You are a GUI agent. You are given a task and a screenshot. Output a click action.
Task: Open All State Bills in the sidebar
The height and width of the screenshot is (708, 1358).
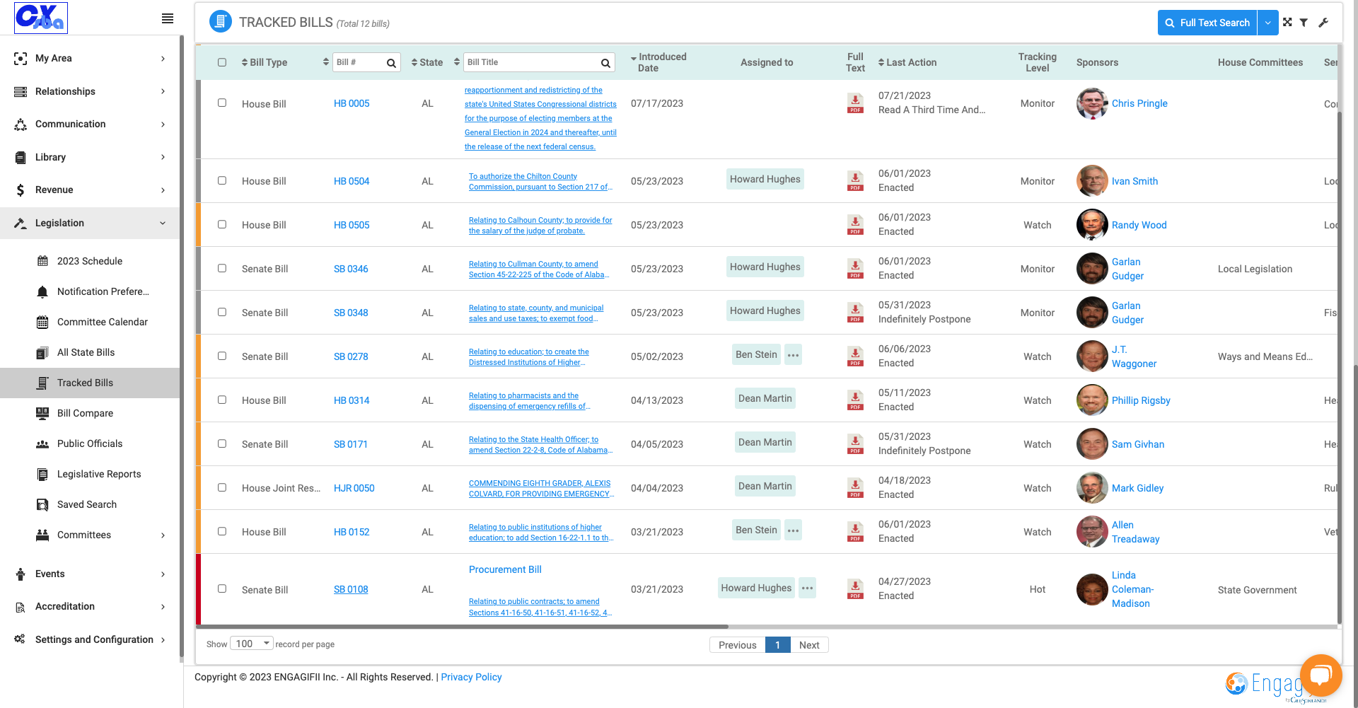[x=86, y=352]
